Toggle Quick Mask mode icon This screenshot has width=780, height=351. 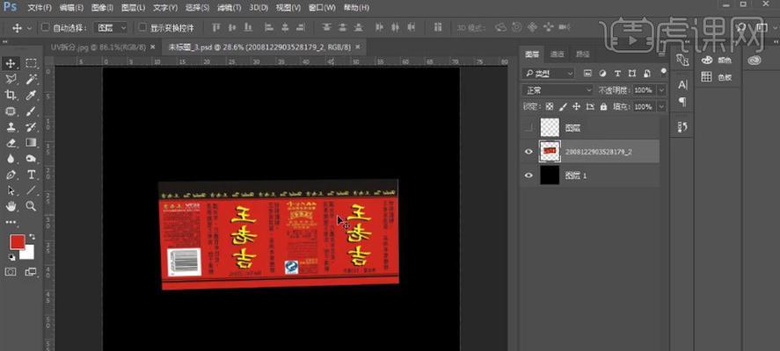[11, 271]
